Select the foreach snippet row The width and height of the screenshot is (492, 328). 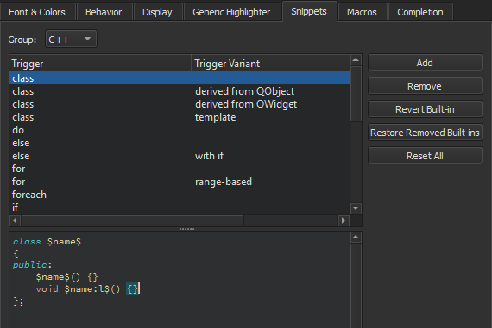tap(180, 195)
